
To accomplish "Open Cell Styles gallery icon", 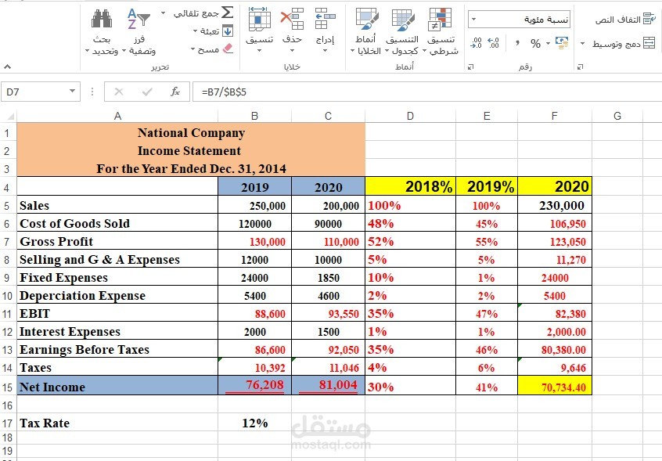I will tap(366, 20).
